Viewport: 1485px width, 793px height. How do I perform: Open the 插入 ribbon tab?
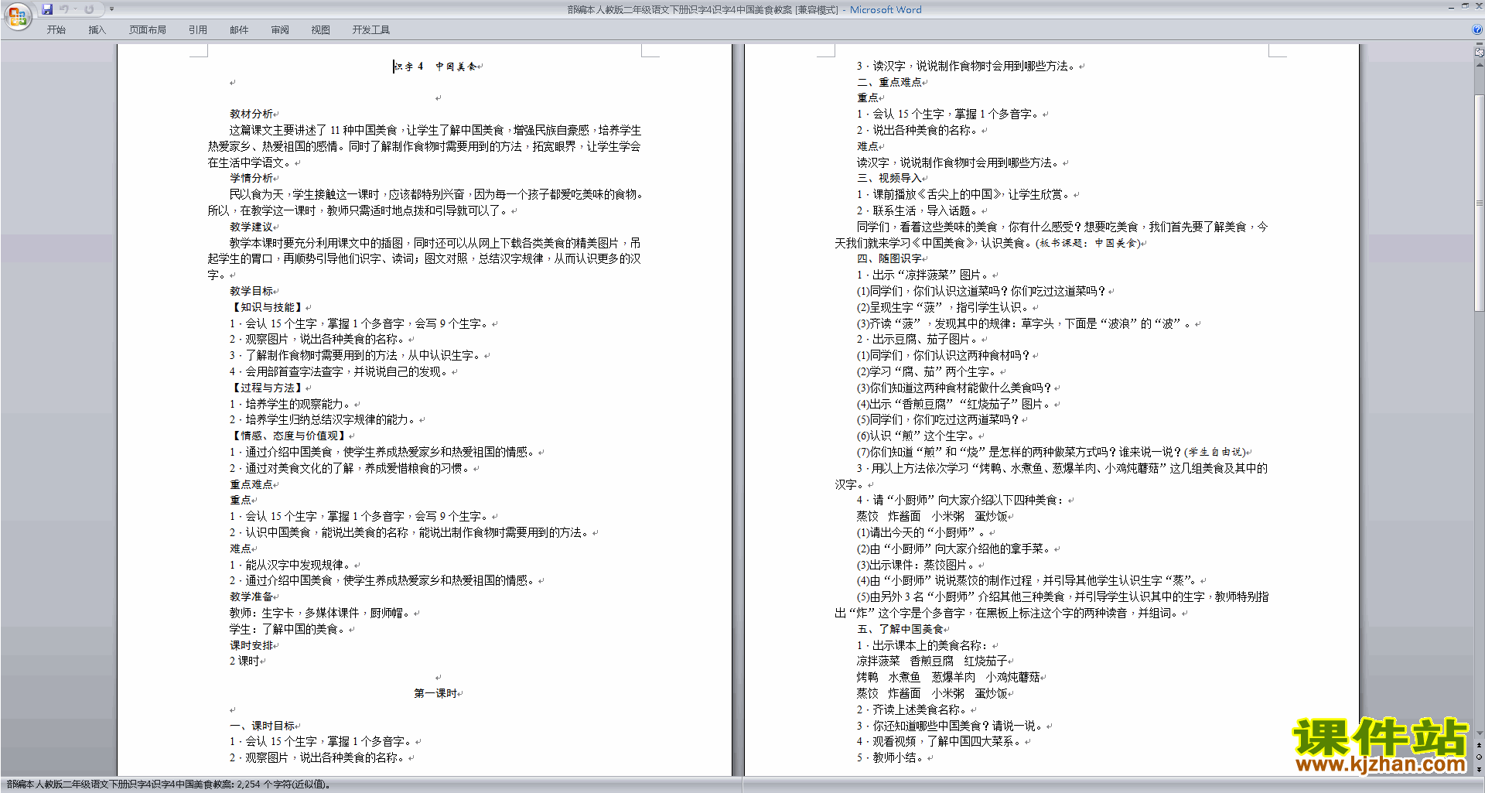[x=97, y=30]
